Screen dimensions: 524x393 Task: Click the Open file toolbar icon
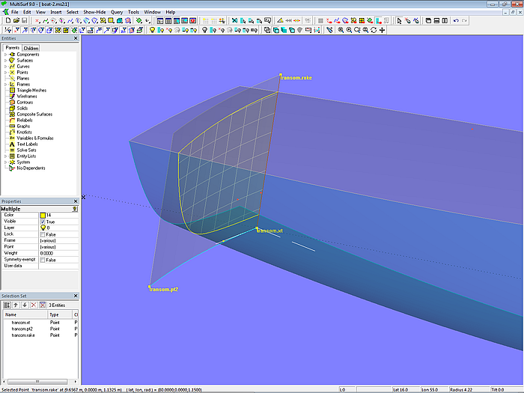[16, 21]
